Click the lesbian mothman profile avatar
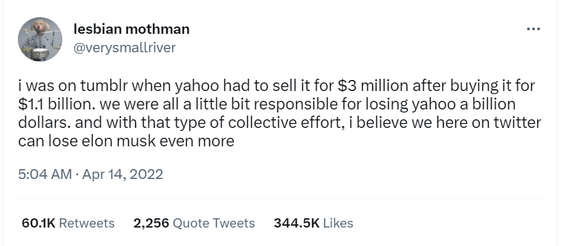 pyautogui.click(x=41, y=38)
